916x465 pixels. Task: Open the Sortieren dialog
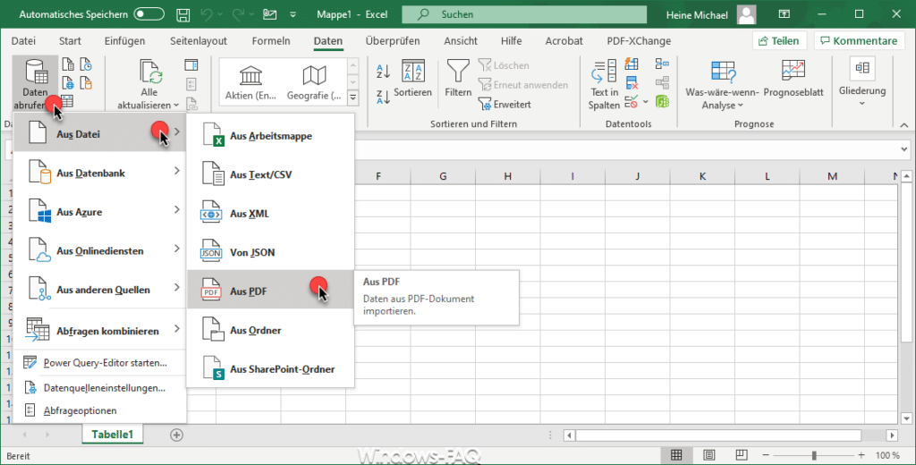tap(413, 79)
